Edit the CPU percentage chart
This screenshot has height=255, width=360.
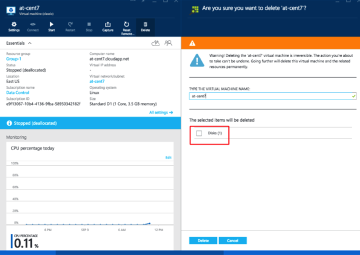[168, 157]
